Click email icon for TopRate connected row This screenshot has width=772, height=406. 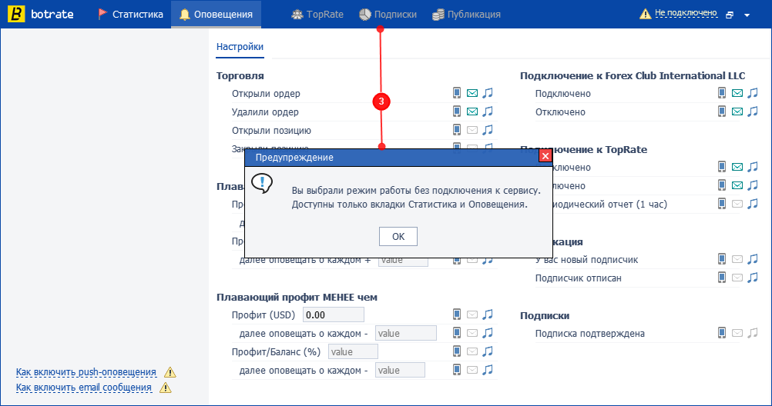point(737,167)
